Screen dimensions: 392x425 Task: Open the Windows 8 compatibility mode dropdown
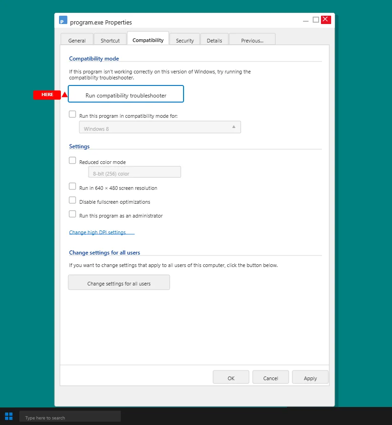(160, 127)
